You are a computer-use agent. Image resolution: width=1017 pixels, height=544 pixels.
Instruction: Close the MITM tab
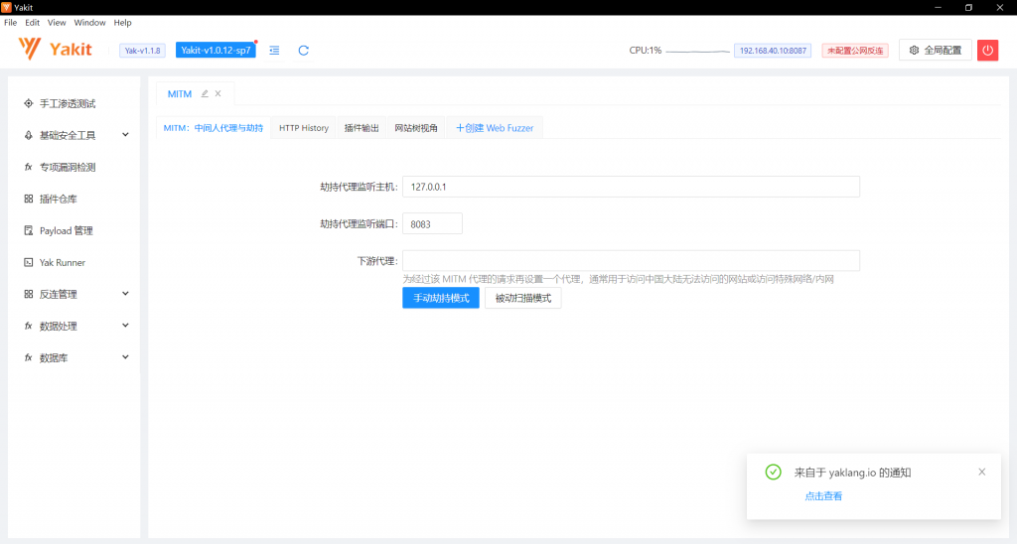[218, 93]
